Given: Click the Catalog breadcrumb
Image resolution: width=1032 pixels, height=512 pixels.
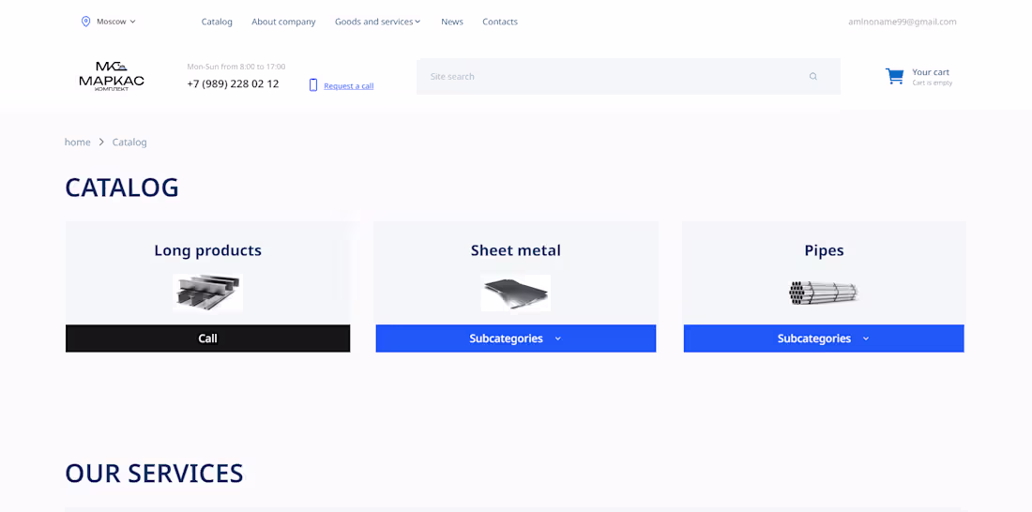Looking at the screenshot, I should coord(129,143).
